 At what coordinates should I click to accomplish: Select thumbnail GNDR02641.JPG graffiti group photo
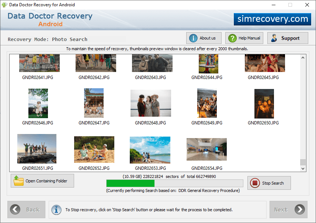point(39,63)
